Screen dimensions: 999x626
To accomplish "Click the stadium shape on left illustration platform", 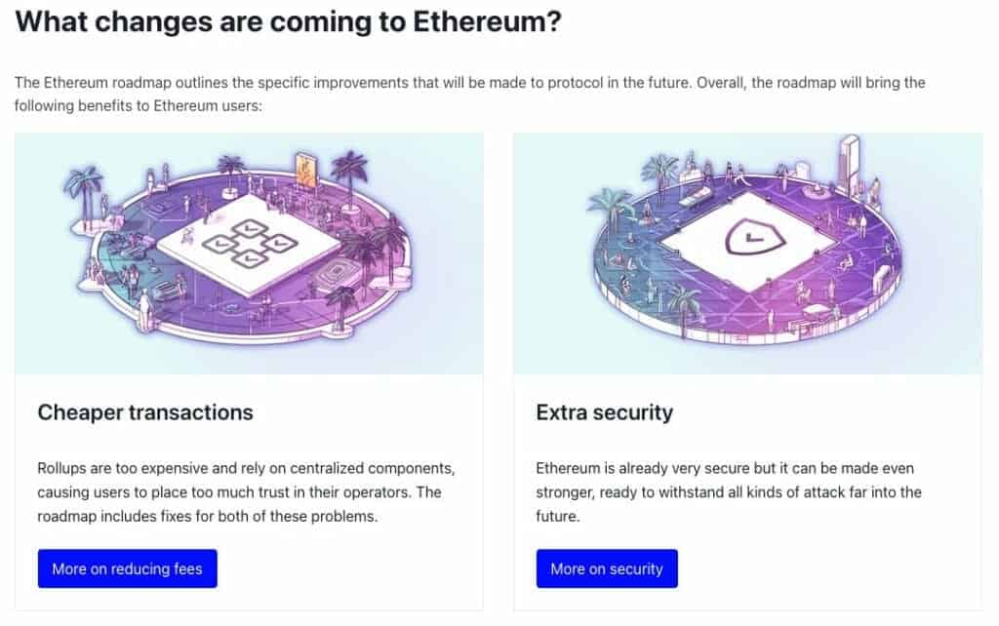I will click(x=336, y=273).
